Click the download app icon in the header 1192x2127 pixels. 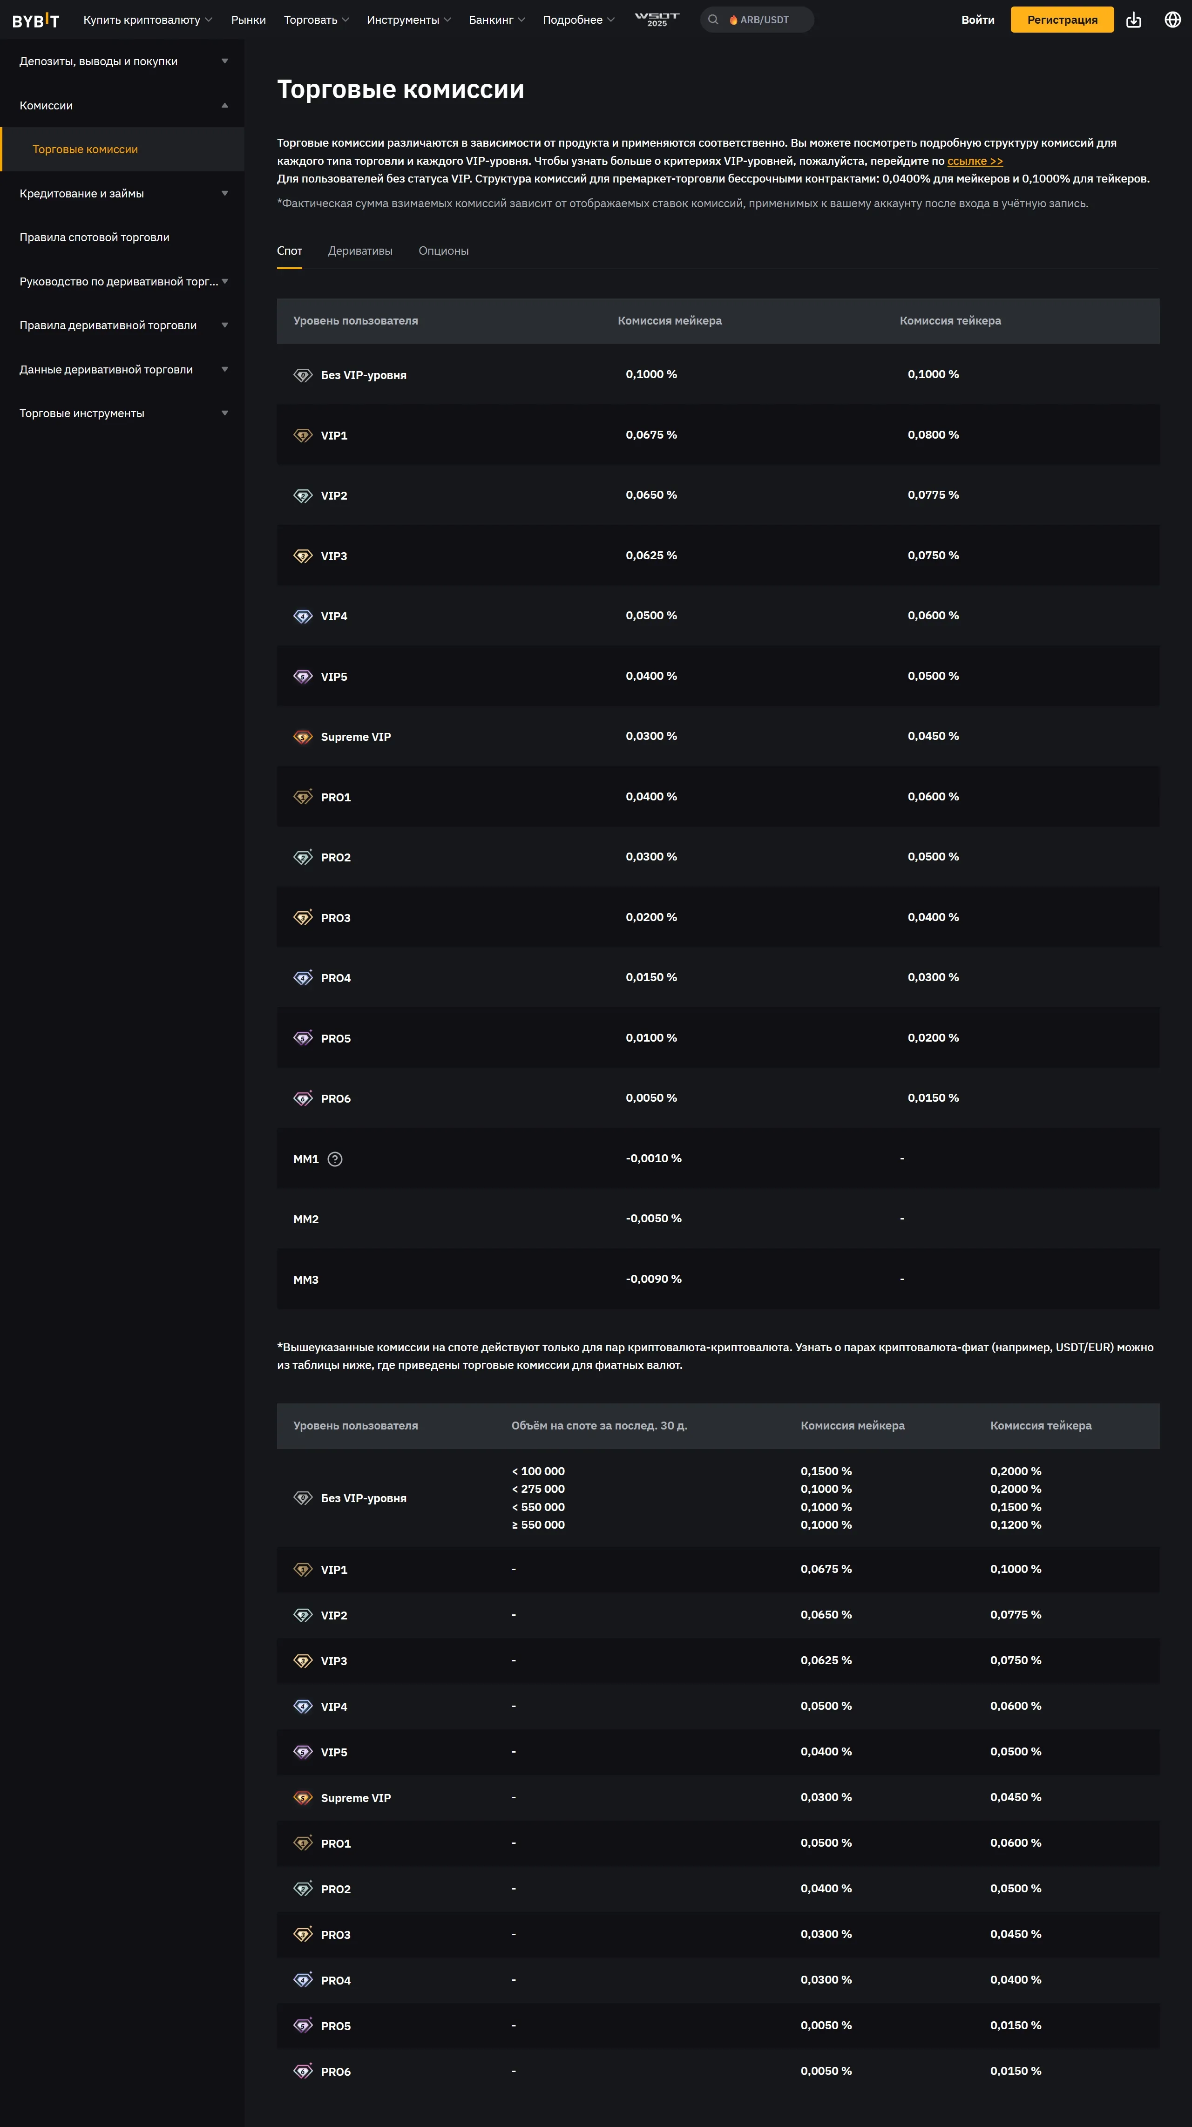click(1133, 20)
